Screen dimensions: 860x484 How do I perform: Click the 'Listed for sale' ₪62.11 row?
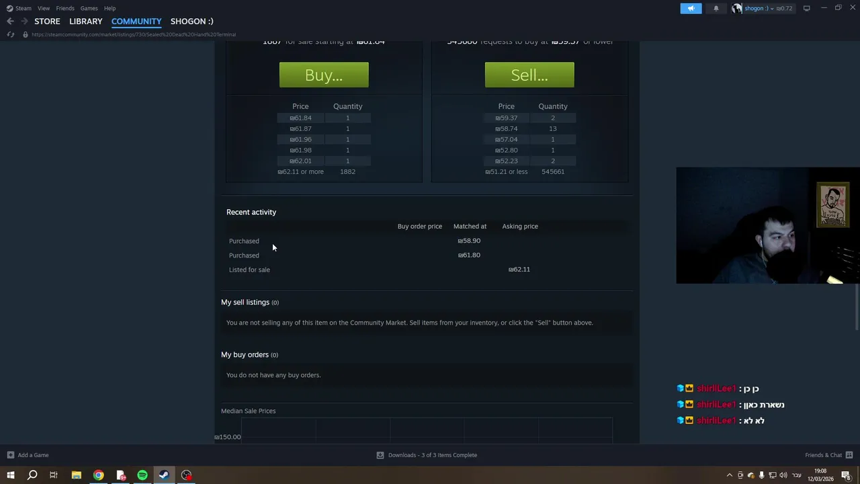tap(427, 270)
